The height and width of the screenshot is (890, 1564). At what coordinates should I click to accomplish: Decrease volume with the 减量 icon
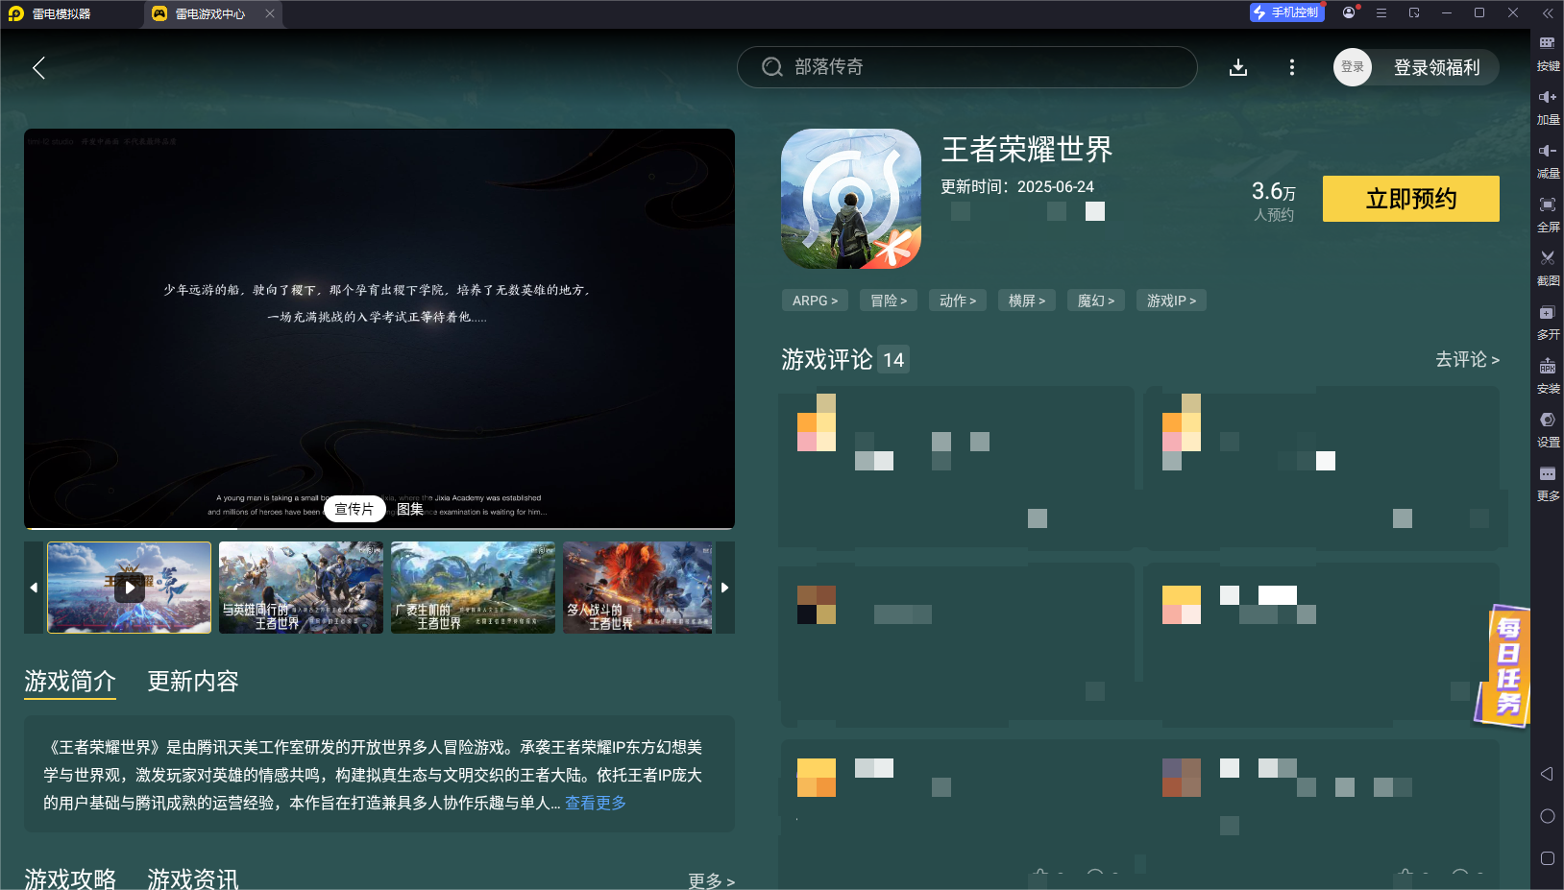pyautogui.click(x=1547, y=160)
